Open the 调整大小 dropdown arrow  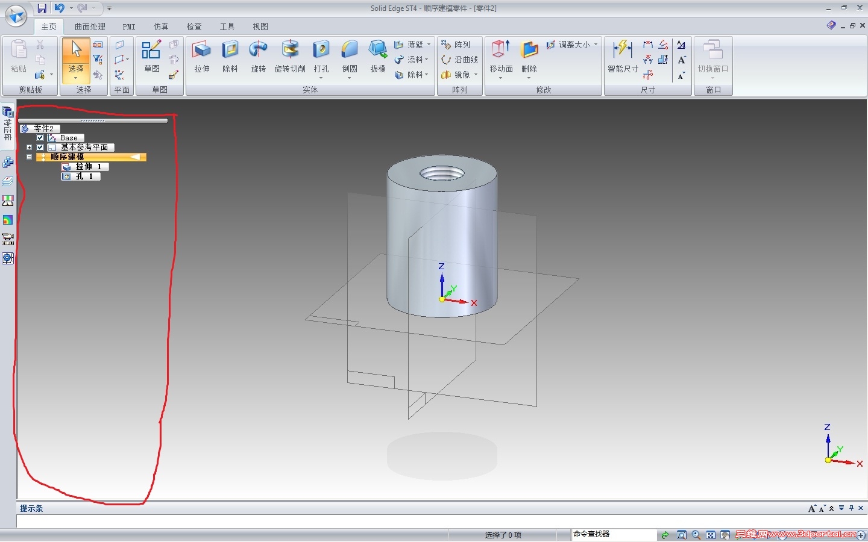pyautogui.click(x=596, y=45)
